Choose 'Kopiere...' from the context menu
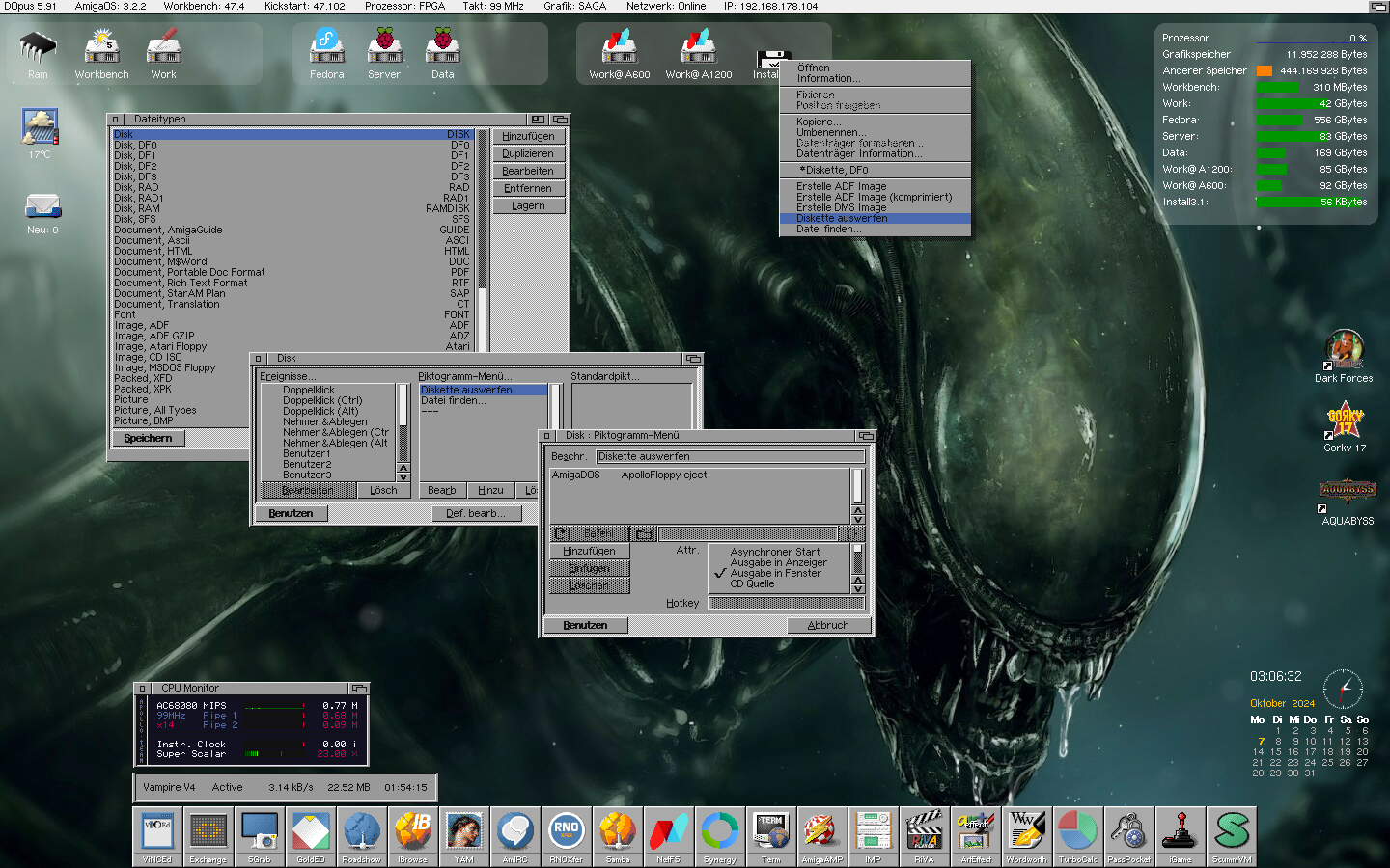The height and width of the screenshot is (868, 1390). pyautogui.click(x=875, y=122)
